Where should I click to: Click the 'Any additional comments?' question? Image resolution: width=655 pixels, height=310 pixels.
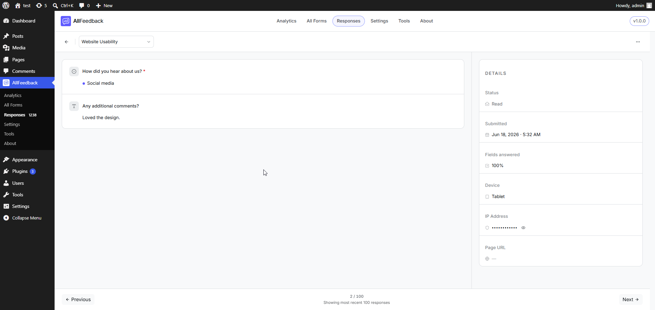click(111, 106)
